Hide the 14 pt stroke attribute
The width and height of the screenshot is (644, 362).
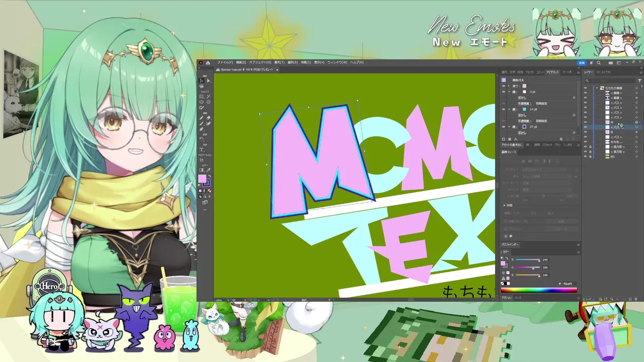[504, 109]
